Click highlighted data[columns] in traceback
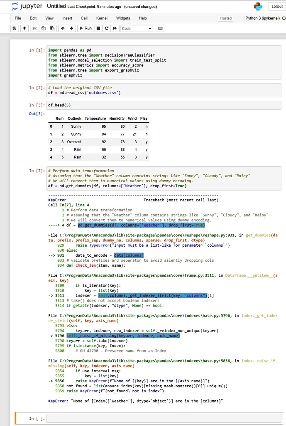This screenshot has height=426, width=286. point(129,255)
